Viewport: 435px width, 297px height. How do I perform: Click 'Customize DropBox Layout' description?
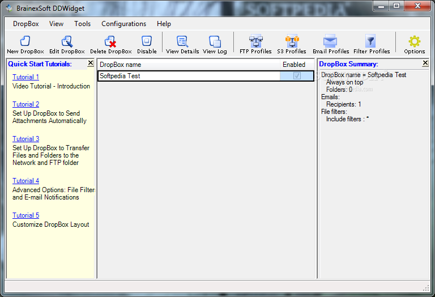51,224
